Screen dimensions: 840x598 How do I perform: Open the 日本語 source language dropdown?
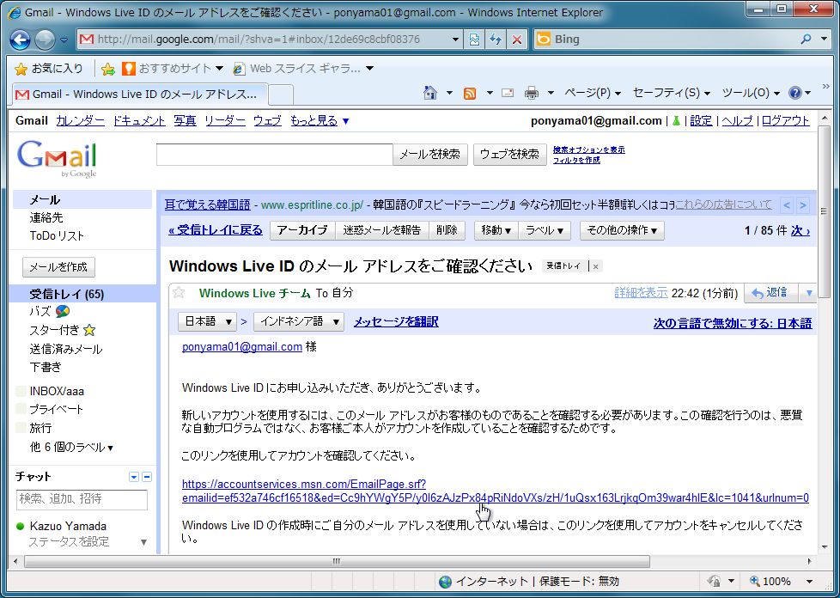pyautogui.click(x=207, y=321)
